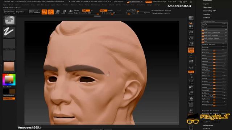This screenshot has height=130, width=232.
Task: Select the Rotate mode icon in the top shelf
Action: click(70, 12)
